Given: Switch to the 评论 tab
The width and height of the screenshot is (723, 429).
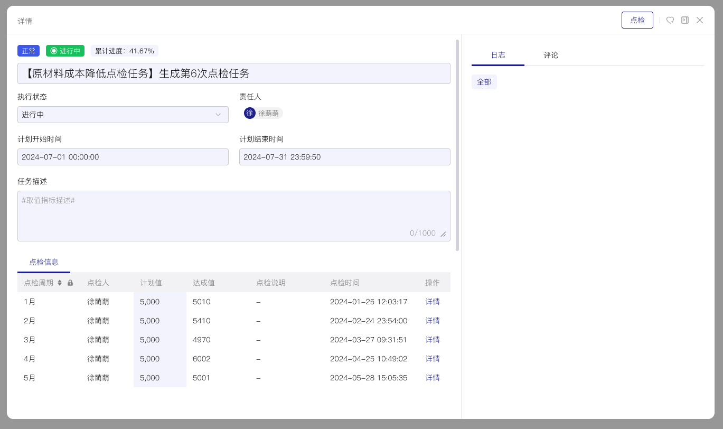Looking at the screenshot, I should pos(551,54).
